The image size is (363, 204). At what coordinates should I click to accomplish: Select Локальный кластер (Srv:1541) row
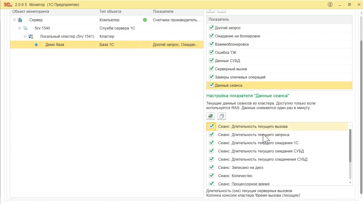tap(107, 36)
